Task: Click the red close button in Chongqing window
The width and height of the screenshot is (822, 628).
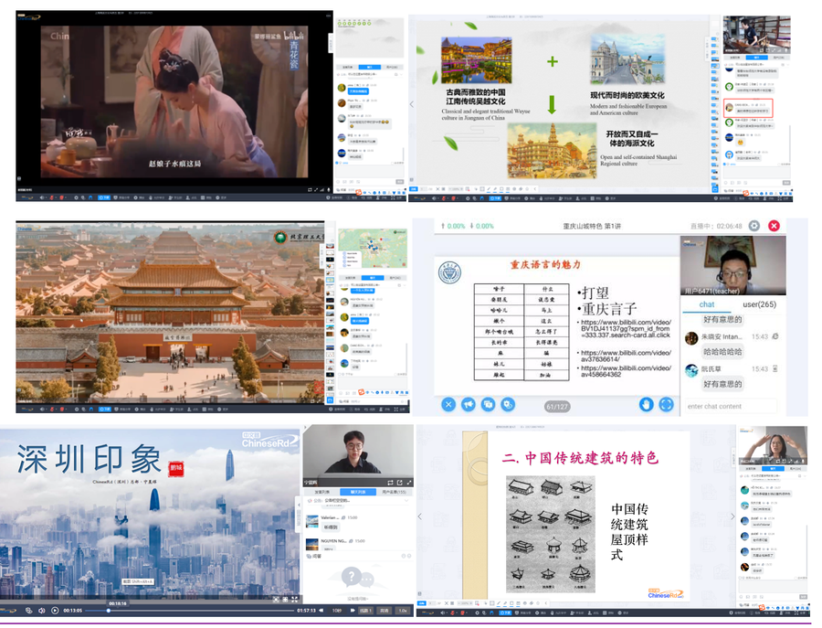Action: (x=774, y=226)
